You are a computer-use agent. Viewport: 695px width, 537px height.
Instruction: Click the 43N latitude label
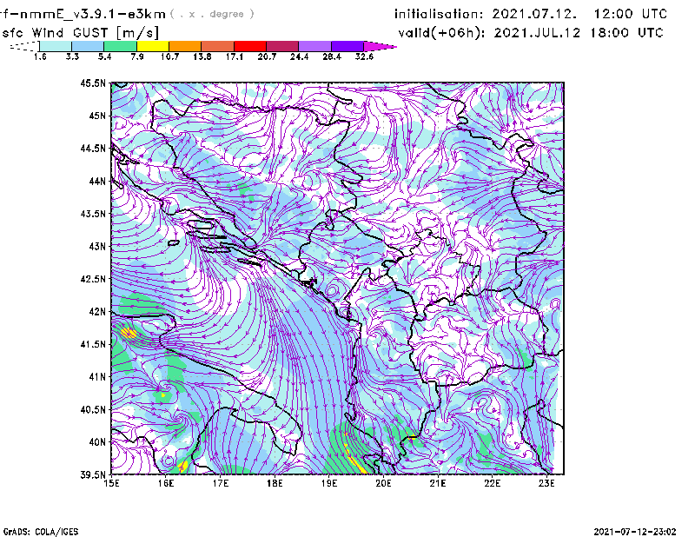click(97, 246)
